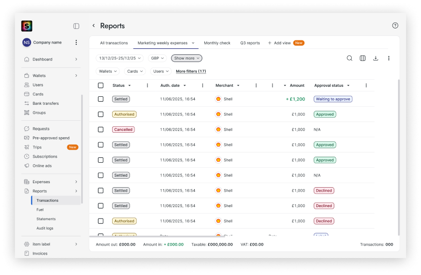421x275 pixels.
Task: Tick the first Authorised Approved row checkbox
Action: (101, 114)
